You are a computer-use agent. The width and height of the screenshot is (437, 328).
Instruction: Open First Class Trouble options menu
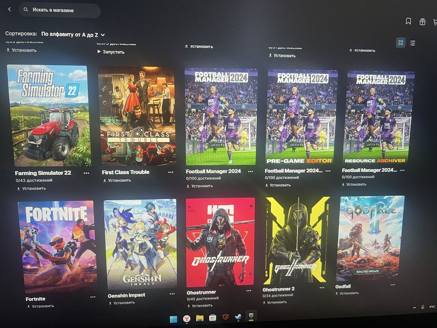pos(170,172)
